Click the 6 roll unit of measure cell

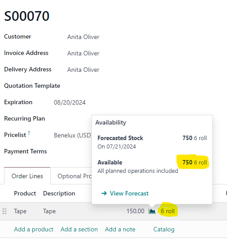click(x=168, y=211)
